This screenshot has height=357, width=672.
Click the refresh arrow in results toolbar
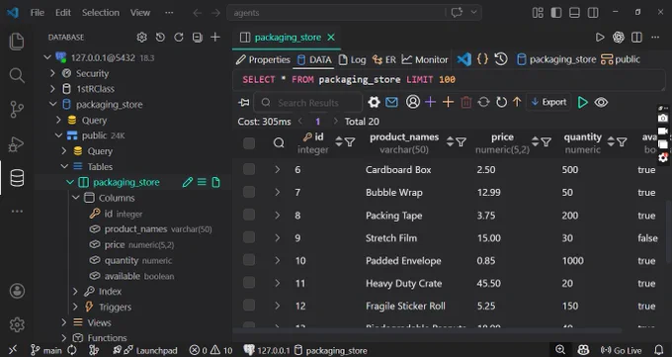tap(501, 102)
